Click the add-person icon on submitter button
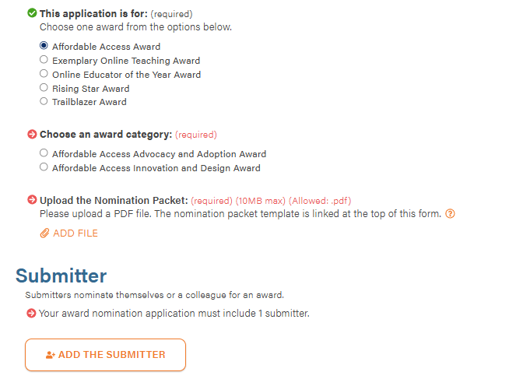This screenshot has height=386, width=509. [x=50, y=355]
